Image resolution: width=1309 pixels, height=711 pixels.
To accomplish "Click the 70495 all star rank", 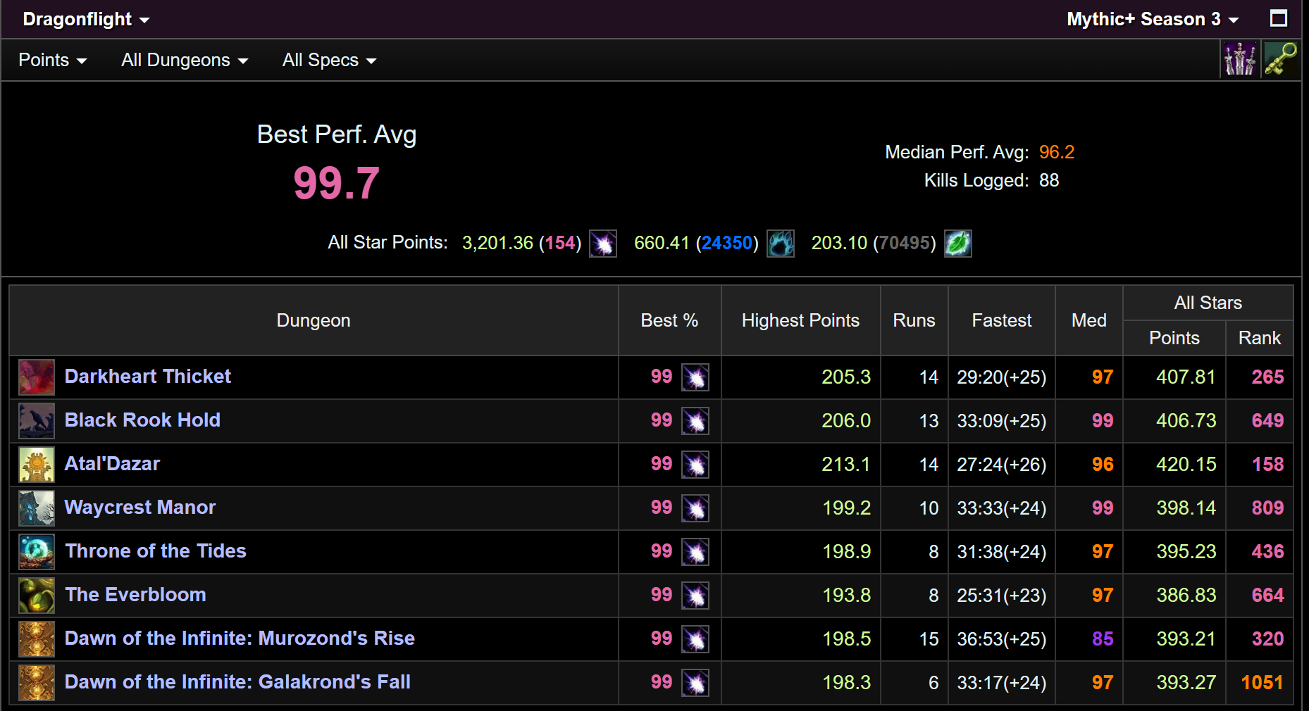I will (x=905, y=243).
